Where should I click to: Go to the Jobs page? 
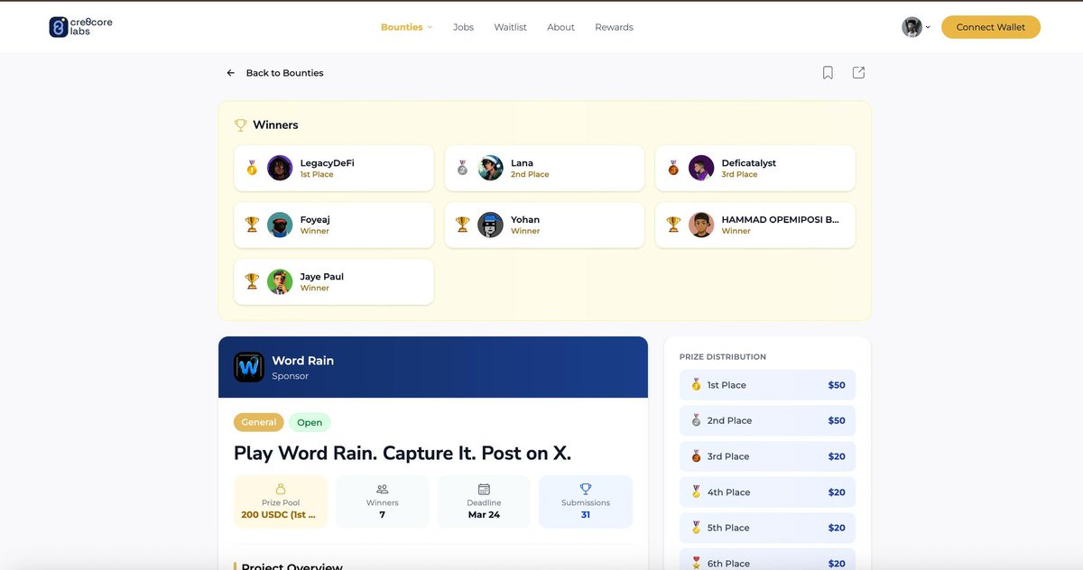point(463,27)
